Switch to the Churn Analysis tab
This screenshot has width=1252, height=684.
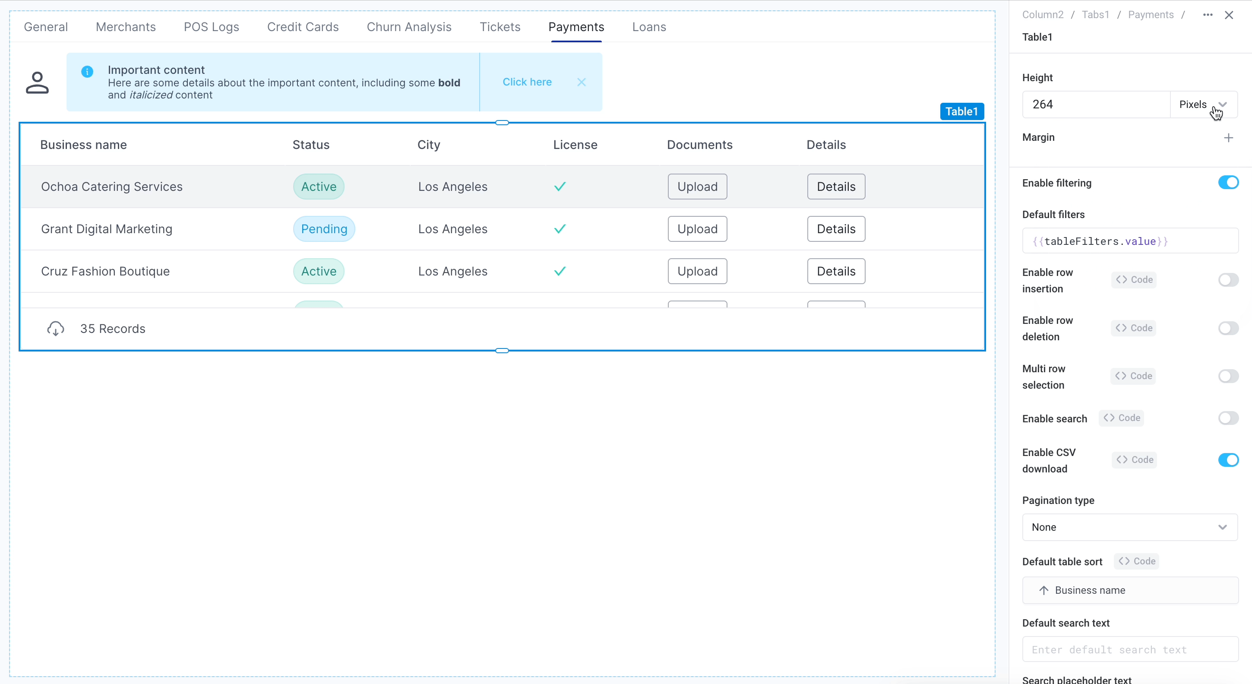(x=409, y=27)
